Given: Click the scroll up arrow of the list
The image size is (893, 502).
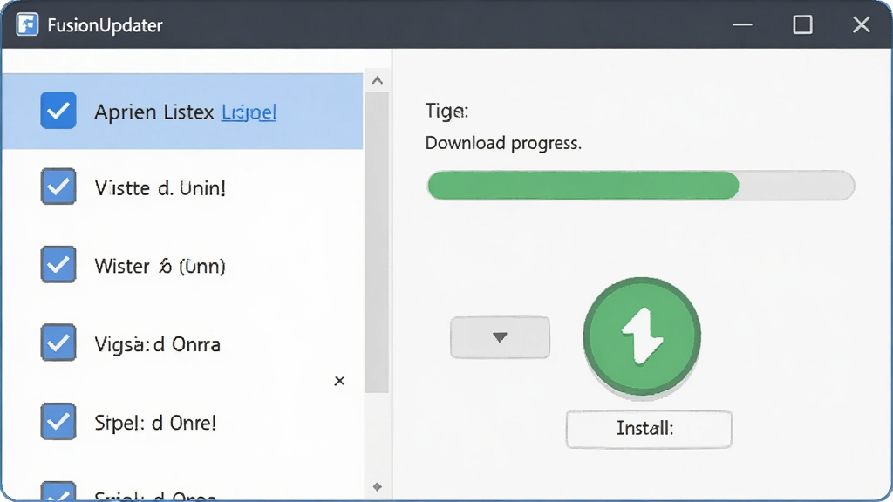Looking at the screenshot, I should pos(377,80).
